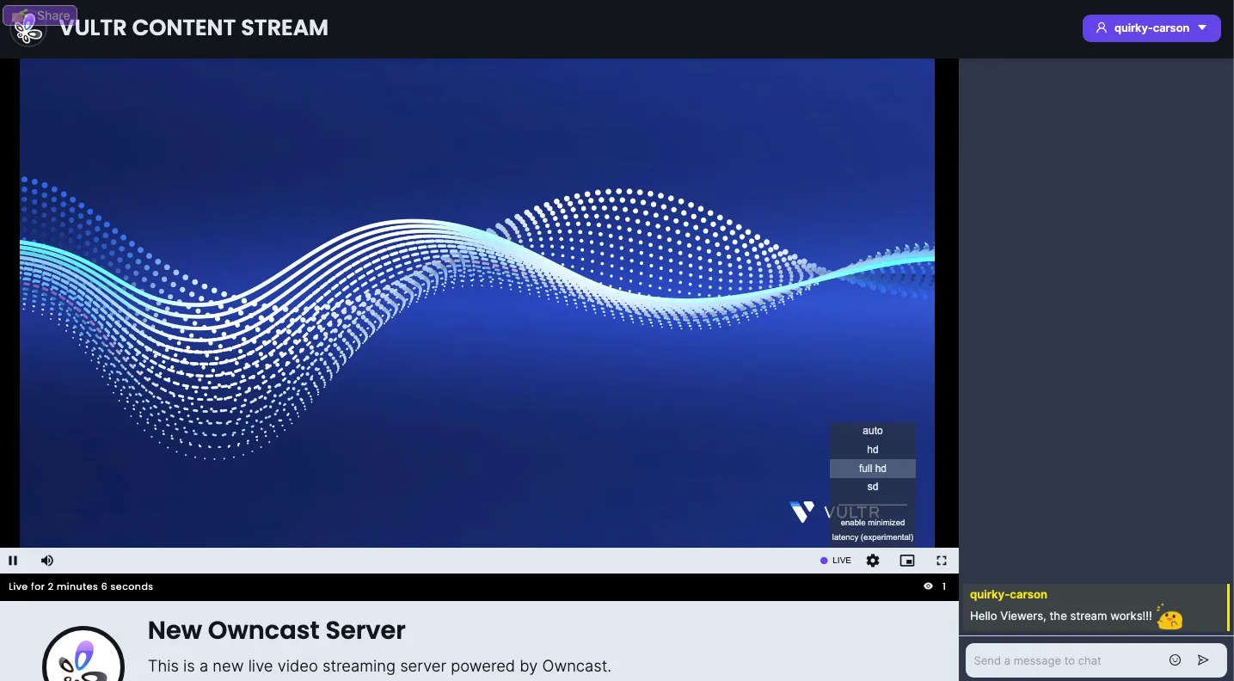Click the viewer count eye icon
Image resolution: width=1234 pixels, height=681 pixels.
coord(928,586)
